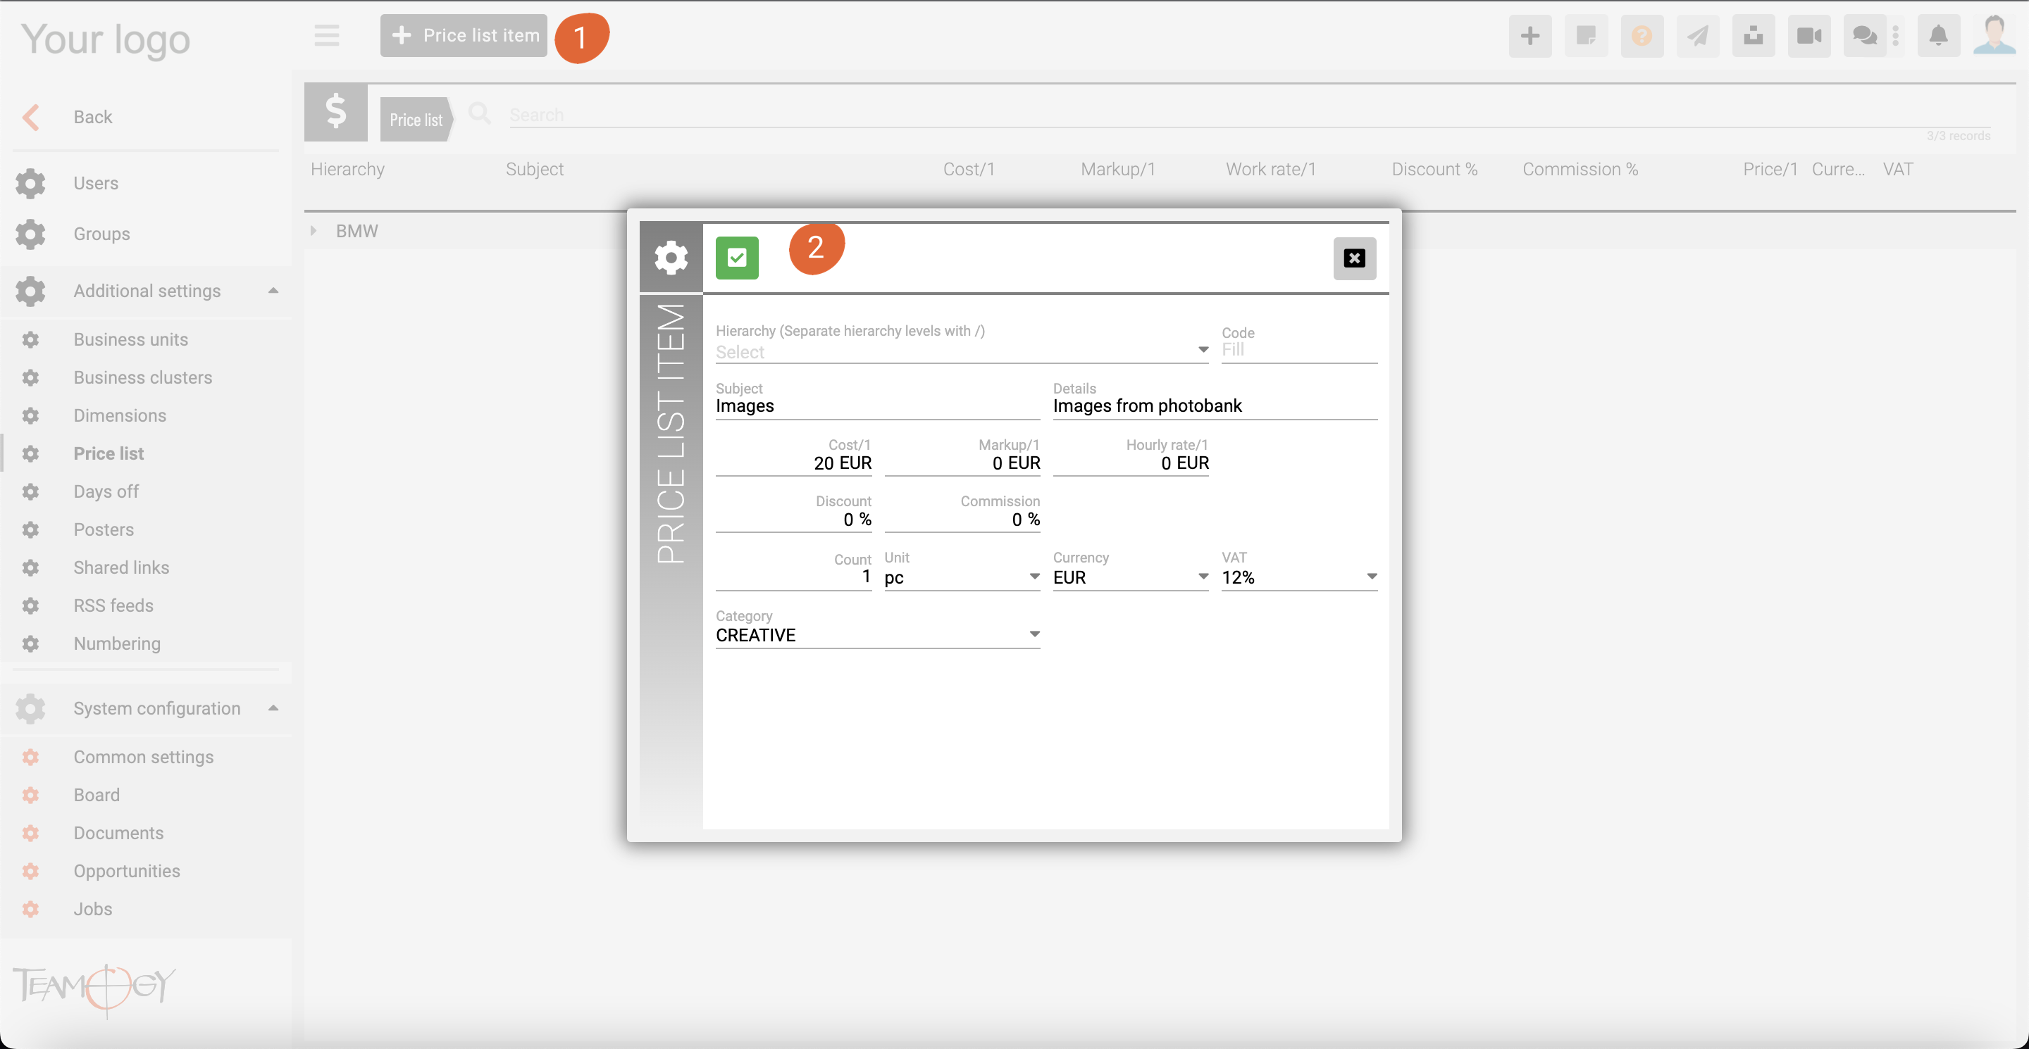
Task: Start video call via camera icon
Action: (1809, 35)
